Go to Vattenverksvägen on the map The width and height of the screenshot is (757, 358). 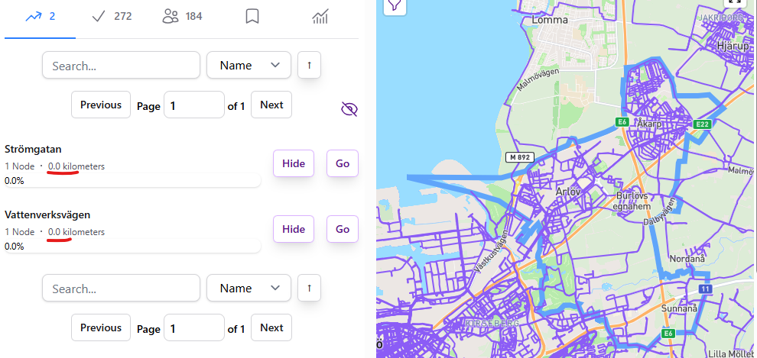[x=343, y=229]
